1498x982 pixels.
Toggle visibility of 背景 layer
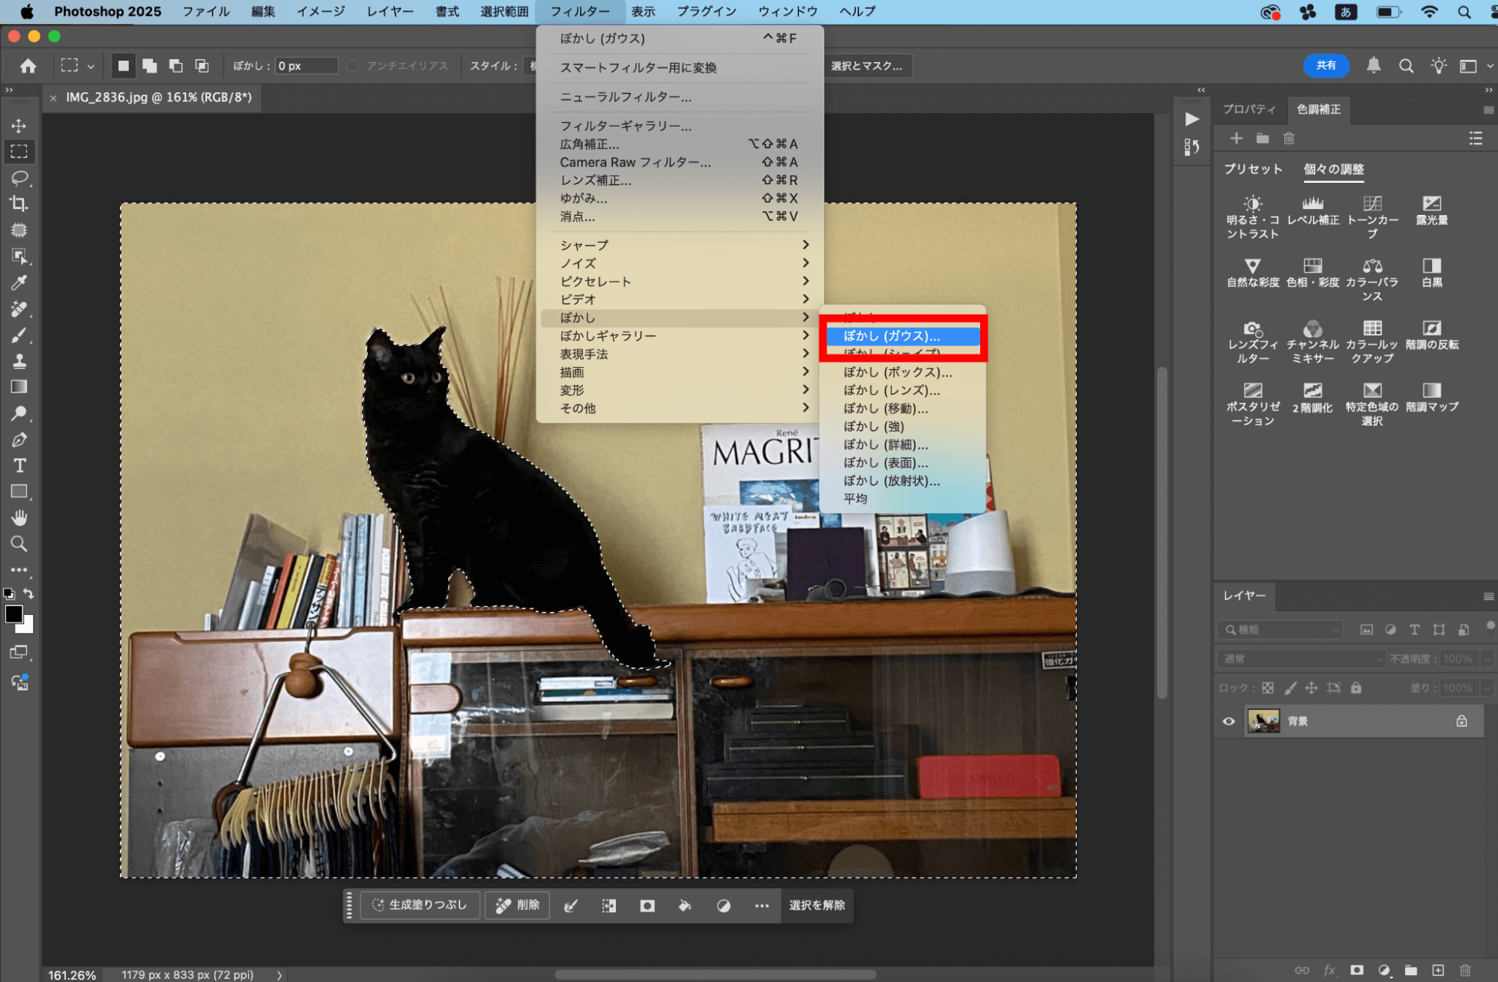(x=1228, y=721)
